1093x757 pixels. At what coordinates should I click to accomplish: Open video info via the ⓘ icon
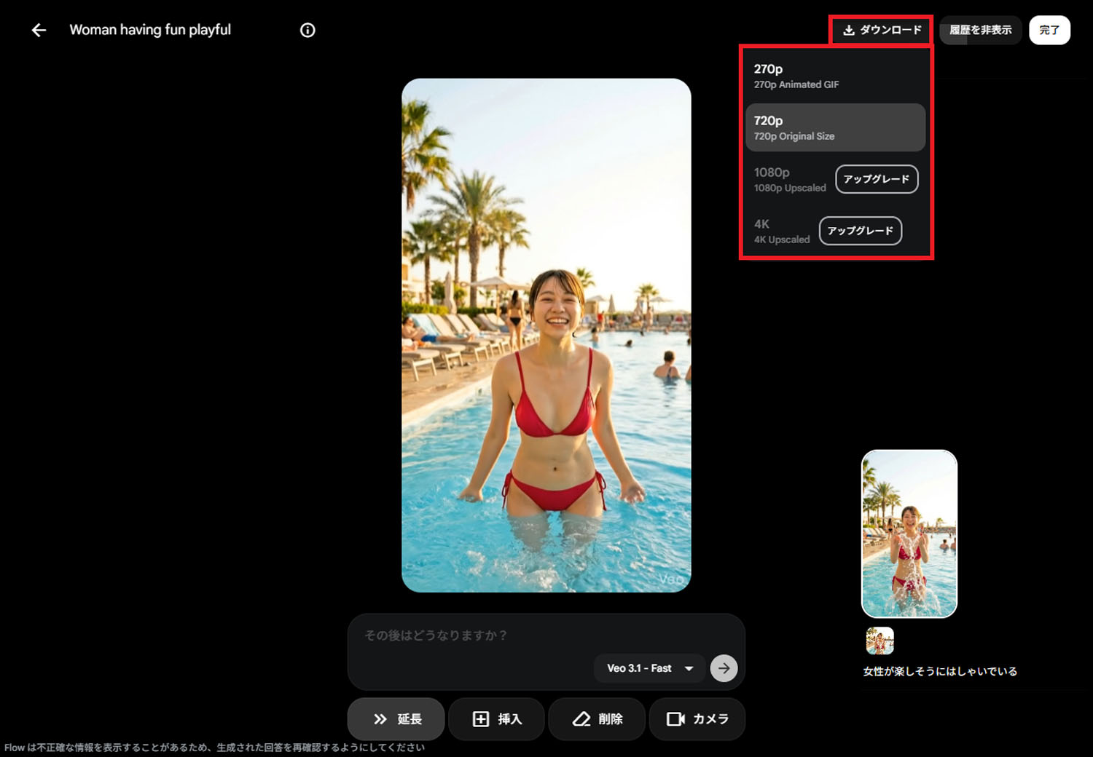pos(307,30)
